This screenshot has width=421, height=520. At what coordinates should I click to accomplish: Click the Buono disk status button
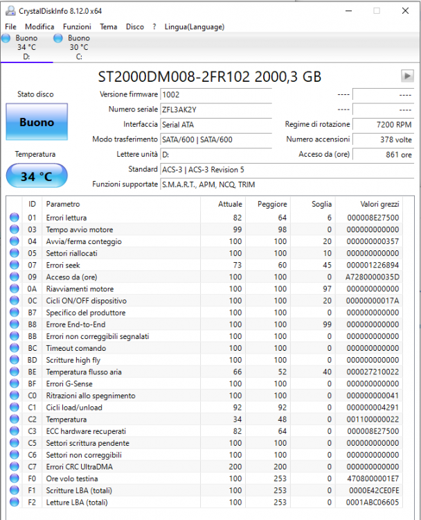click(37, 122)
